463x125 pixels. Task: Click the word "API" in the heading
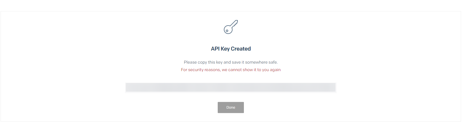click(x=215, y=49)
